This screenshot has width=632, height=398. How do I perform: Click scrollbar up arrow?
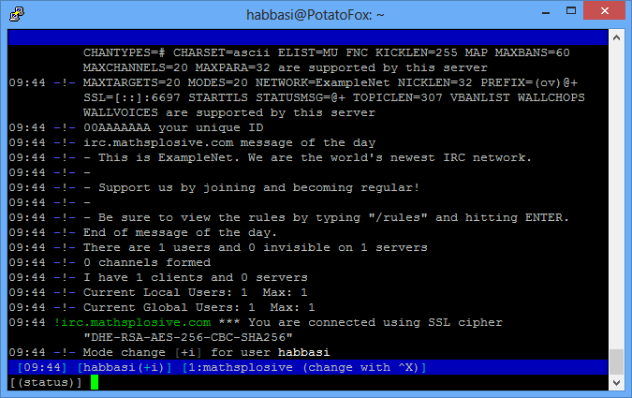(616, 37)
